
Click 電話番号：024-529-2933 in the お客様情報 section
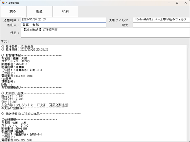tap(17, 76)
